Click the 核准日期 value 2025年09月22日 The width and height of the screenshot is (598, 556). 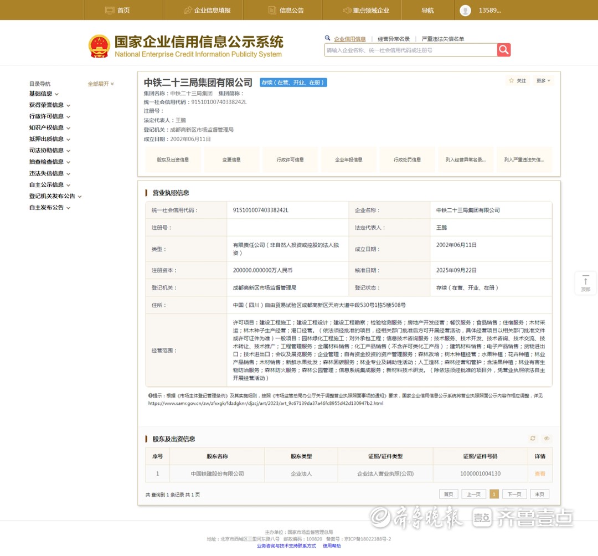[456, 270]
